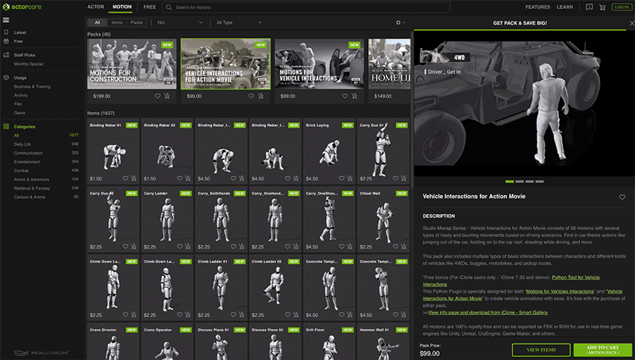Click ADD TO CART motion pack button
The height and width of the screenshot is (360, 635).
point(602,350)
